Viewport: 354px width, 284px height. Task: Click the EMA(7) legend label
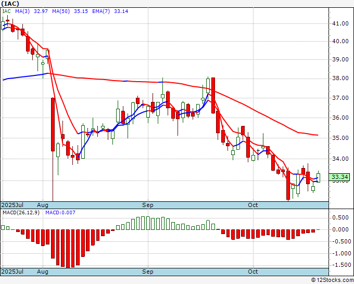coord(101,11)
